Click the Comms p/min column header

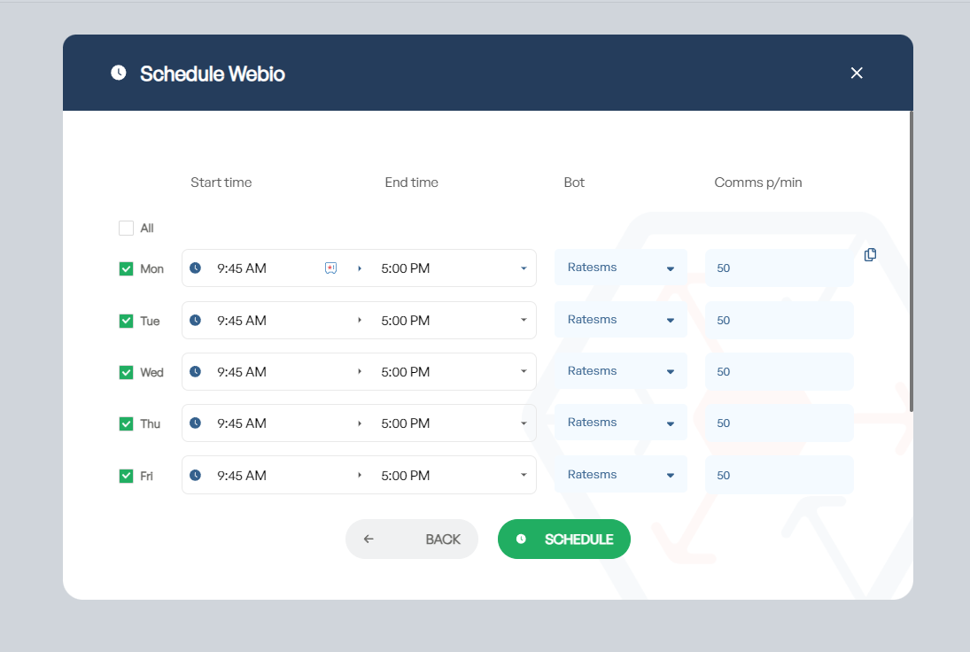coord(757,182)
